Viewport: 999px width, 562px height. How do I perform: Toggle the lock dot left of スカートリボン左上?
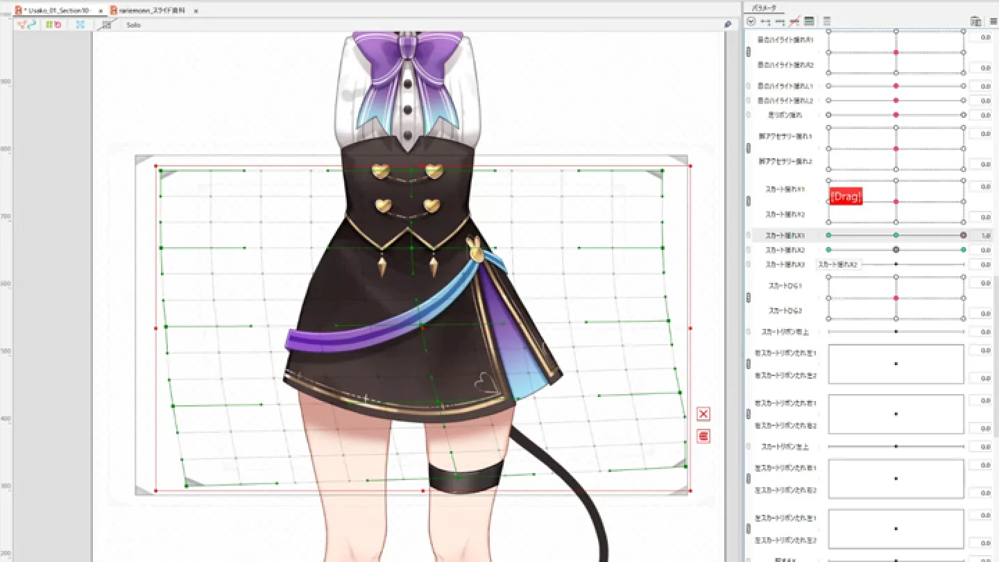749,446
